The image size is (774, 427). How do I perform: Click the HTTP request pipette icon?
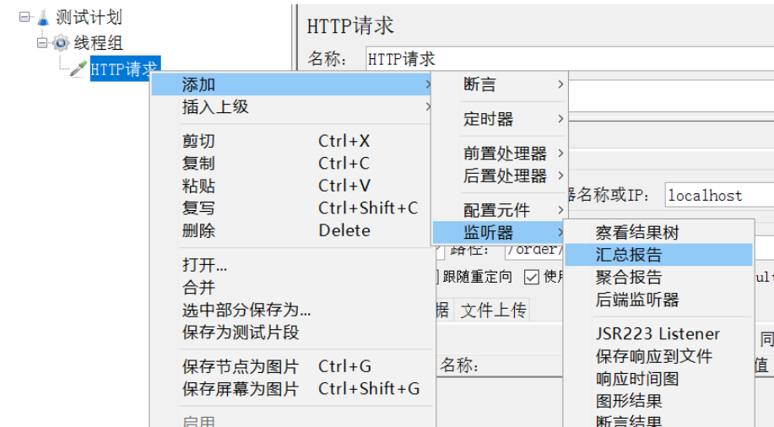[x=79, y=68]
